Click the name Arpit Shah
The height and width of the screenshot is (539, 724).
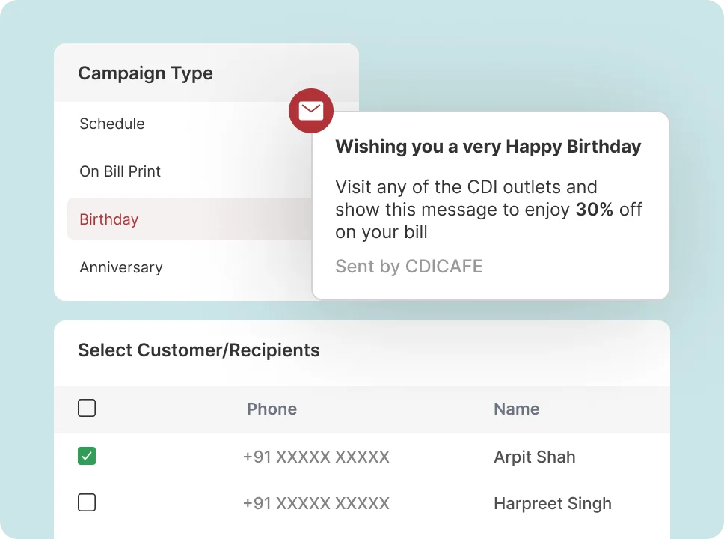tap(535, 457)
